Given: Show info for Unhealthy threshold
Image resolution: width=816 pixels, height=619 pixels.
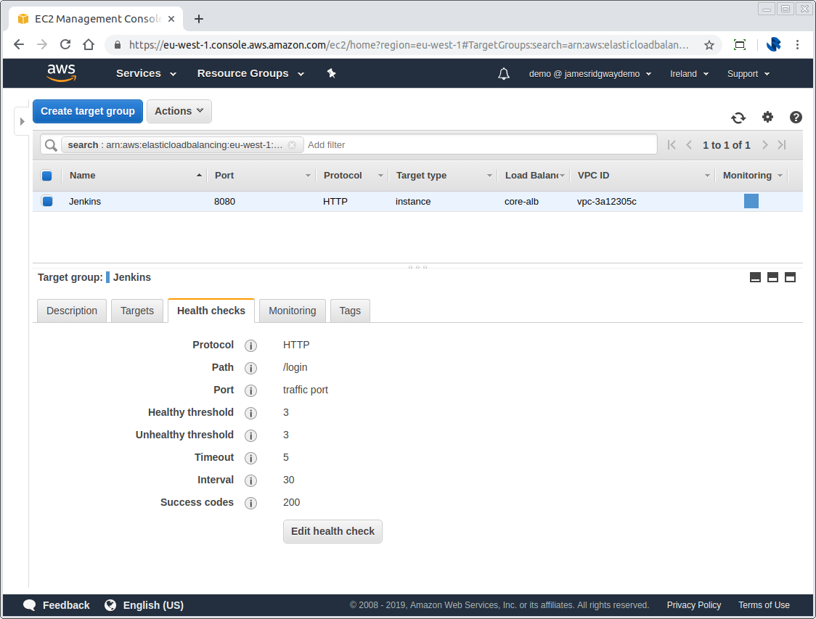Looking at the screenshot, I should (x=251, y=435).
